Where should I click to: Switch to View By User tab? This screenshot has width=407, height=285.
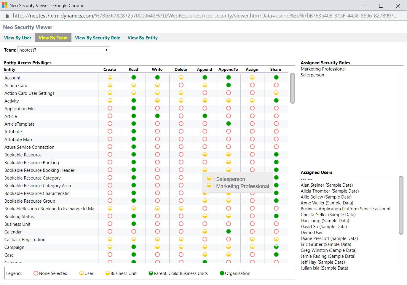17,38
